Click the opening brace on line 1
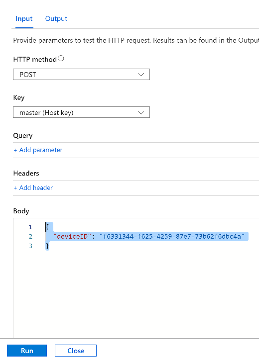The height and width of the screenshot is (363, 259). (47, 227)
